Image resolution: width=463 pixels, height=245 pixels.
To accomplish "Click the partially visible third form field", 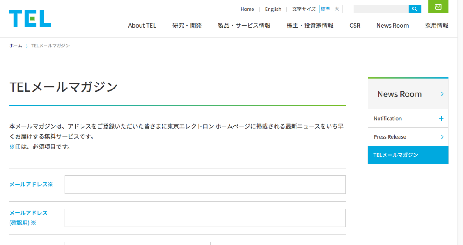I will [138, 244].
